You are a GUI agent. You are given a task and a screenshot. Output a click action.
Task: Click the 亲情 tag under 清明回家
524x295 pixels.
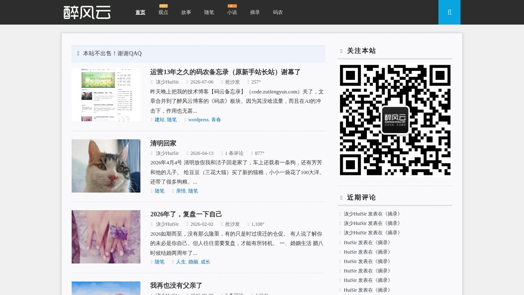pos(181,191)
